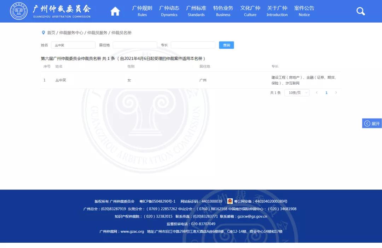Click the 共 1 条 total count text
This screenshot has height=248, width=382.
pyautogui.click(x=275, y=93)
